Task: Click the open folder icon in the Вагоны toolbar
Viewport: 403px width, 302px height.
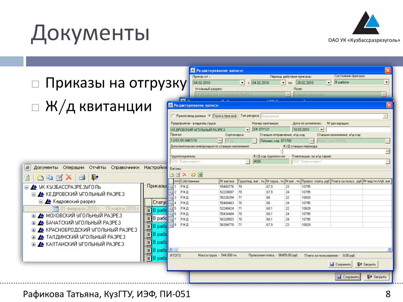Action: coord(193,175)
